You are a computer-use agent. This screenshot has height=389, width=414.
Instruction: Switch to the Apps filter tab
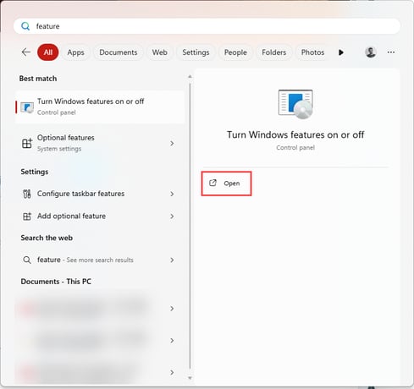(x=75, y=52)
